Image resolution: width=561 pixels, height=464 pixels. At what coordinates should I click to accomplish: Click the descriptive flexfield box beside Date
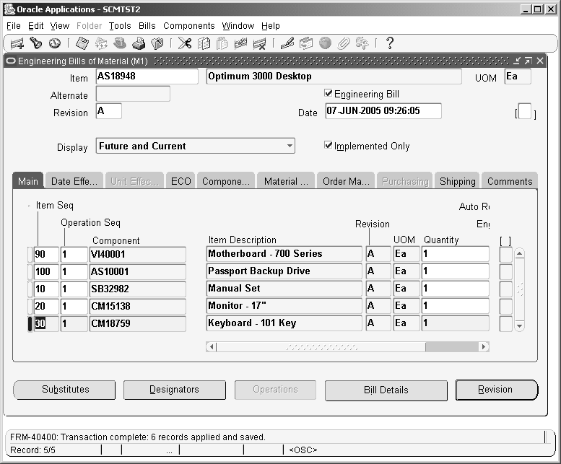click(x=524, y=111)
